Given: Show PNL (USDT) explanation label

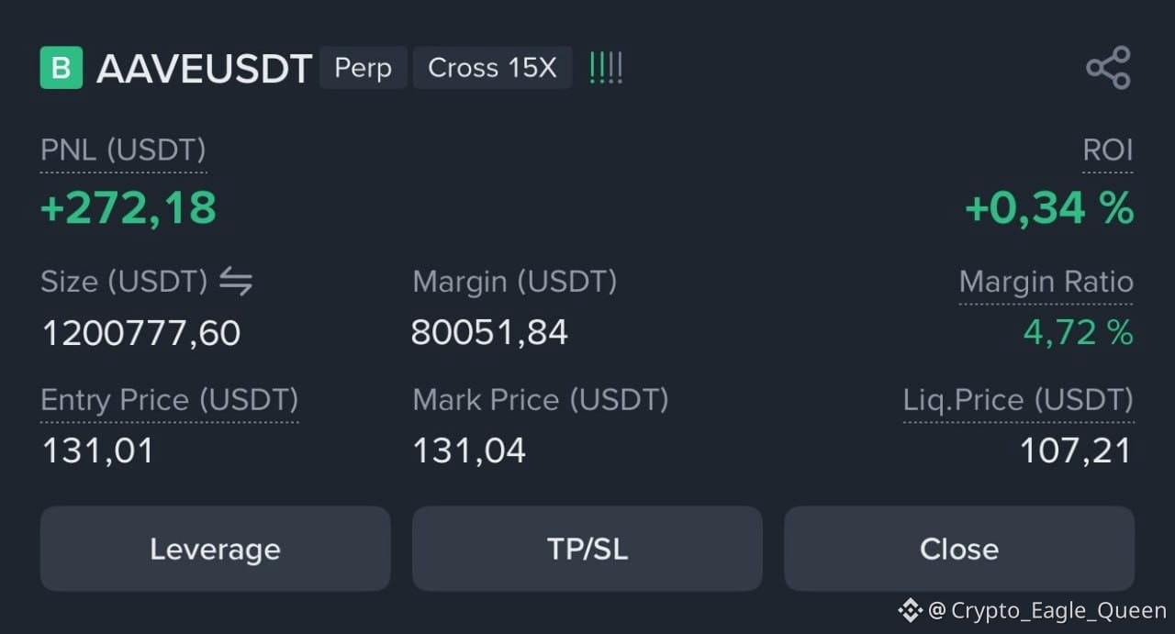Looking at the screenshot, I should coord(123,150).
